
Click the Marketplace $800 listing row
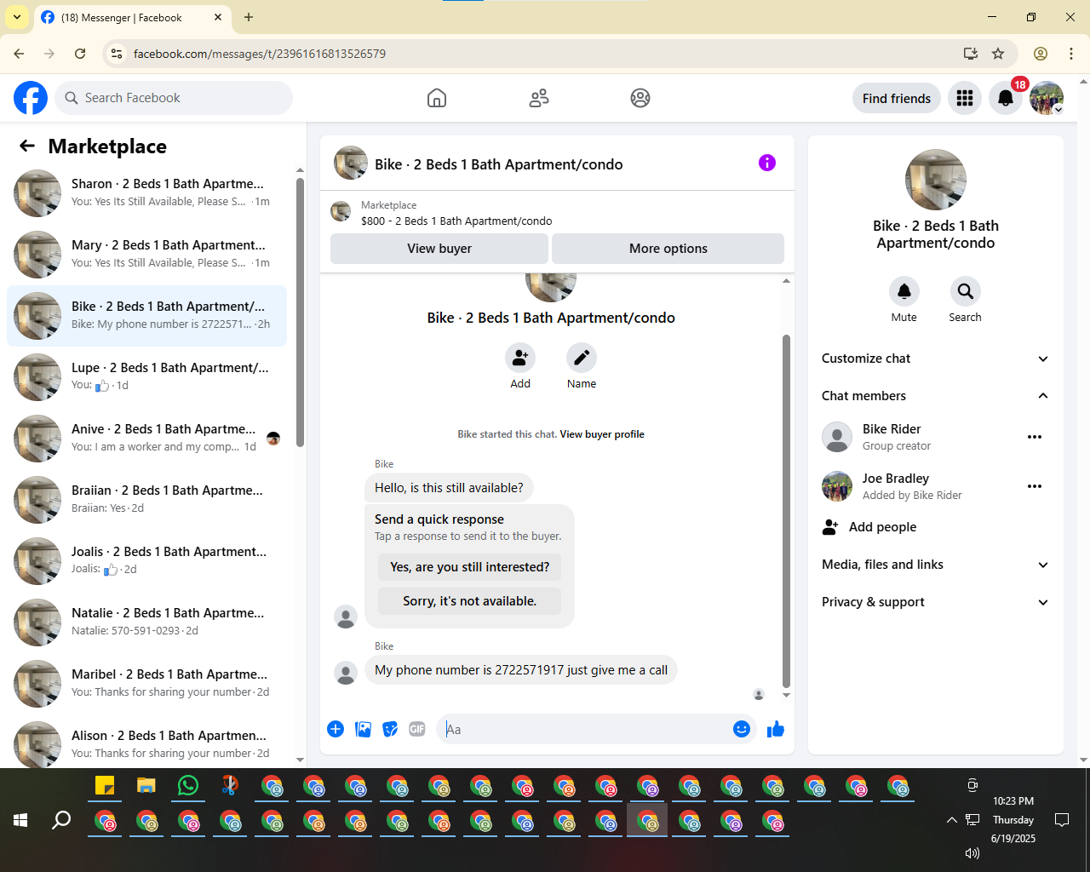557,213
